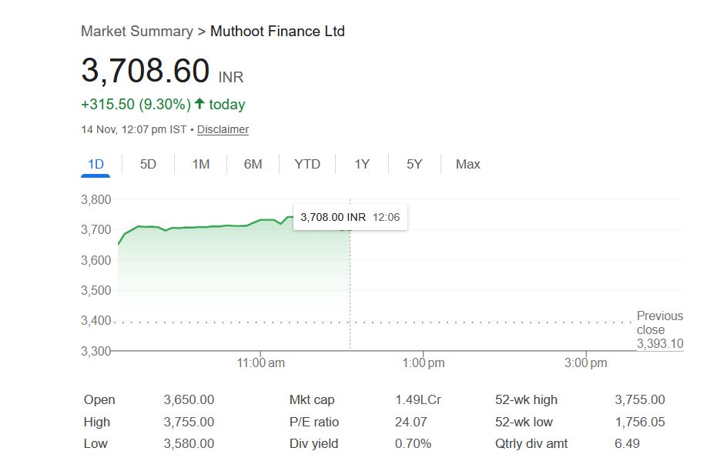Open the 1M chart range
The width and height of the screenshot is (727, 471).
click(x=200, y=164)
